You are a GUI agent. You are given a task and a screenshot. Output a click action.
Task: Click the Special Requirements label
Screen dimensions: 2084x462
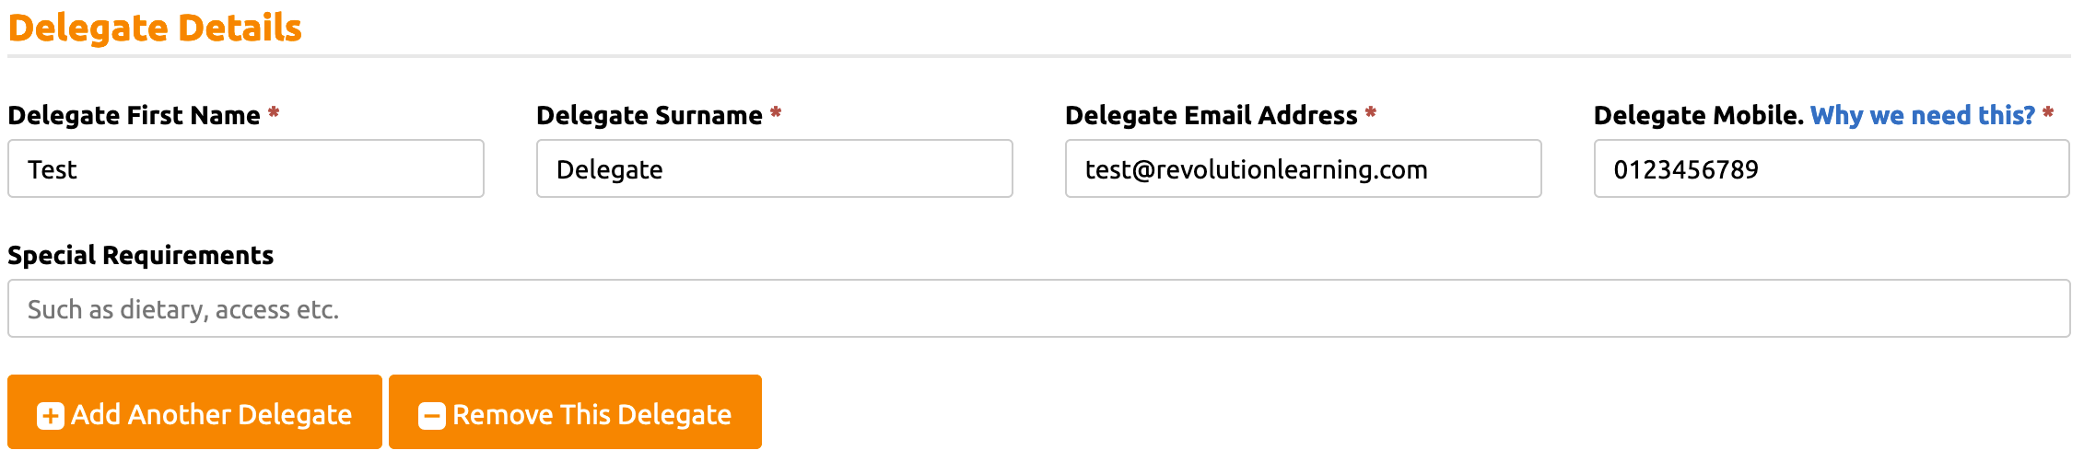pos(141,256)
